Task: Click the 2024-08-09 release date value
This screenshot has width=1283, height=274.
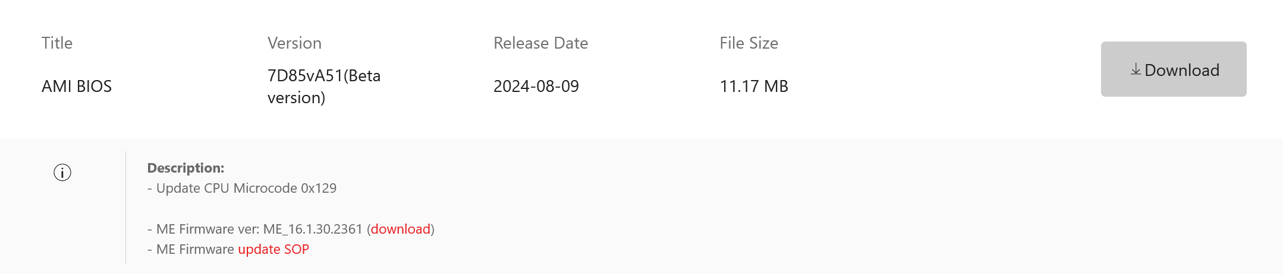Action: tap(536, 87)
